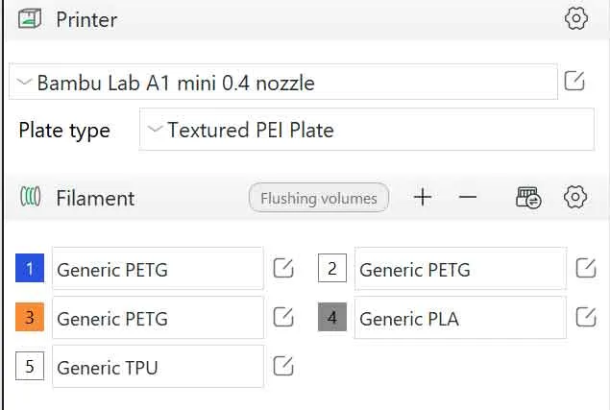This screenshot has height=410, width=610.
Task: Sync filament list from AMS icon
Action: click(528, 197)
